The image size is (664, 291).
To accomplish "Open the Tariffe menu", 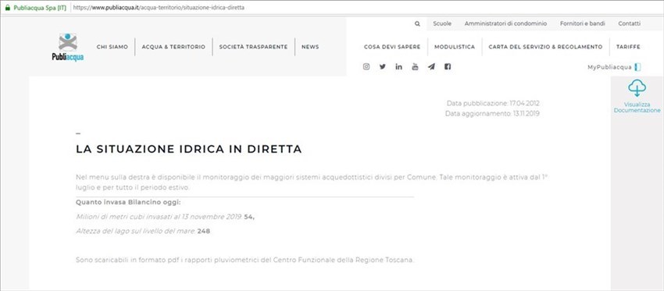I will [628, 47].
